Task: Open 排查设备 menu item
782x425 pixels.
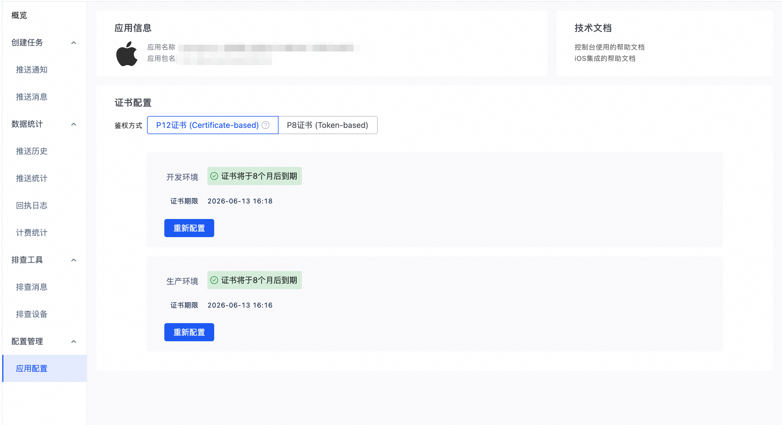Action: [x=31, y=314]
